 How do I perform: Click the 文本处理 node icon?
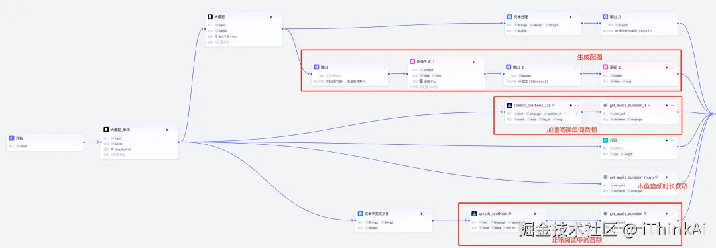pyautogui.click(x=510, y=17)
